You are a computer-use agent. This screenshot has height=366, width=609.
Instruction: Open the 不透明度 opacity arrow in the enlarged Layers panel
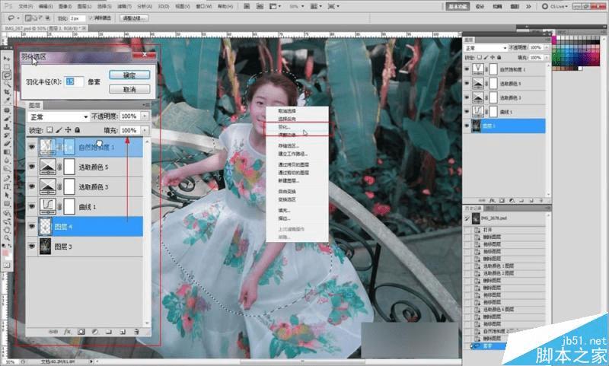click(x=145, y=116)
